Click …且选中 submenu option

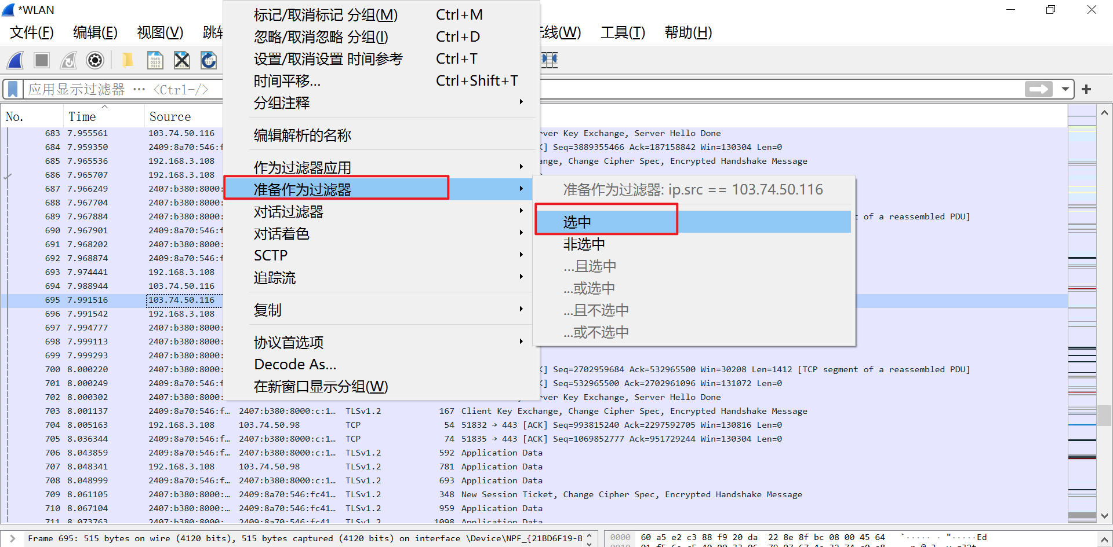(x=693, y=266)
